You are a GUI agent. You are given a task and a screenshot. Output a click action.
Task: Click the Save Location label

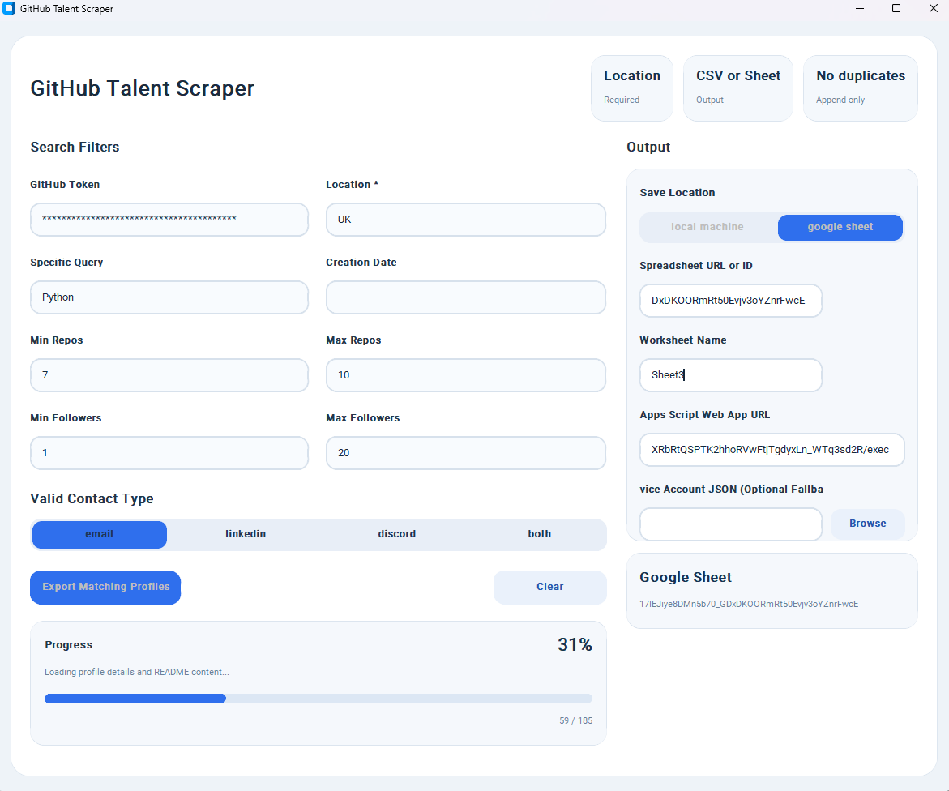click(678, 192)
